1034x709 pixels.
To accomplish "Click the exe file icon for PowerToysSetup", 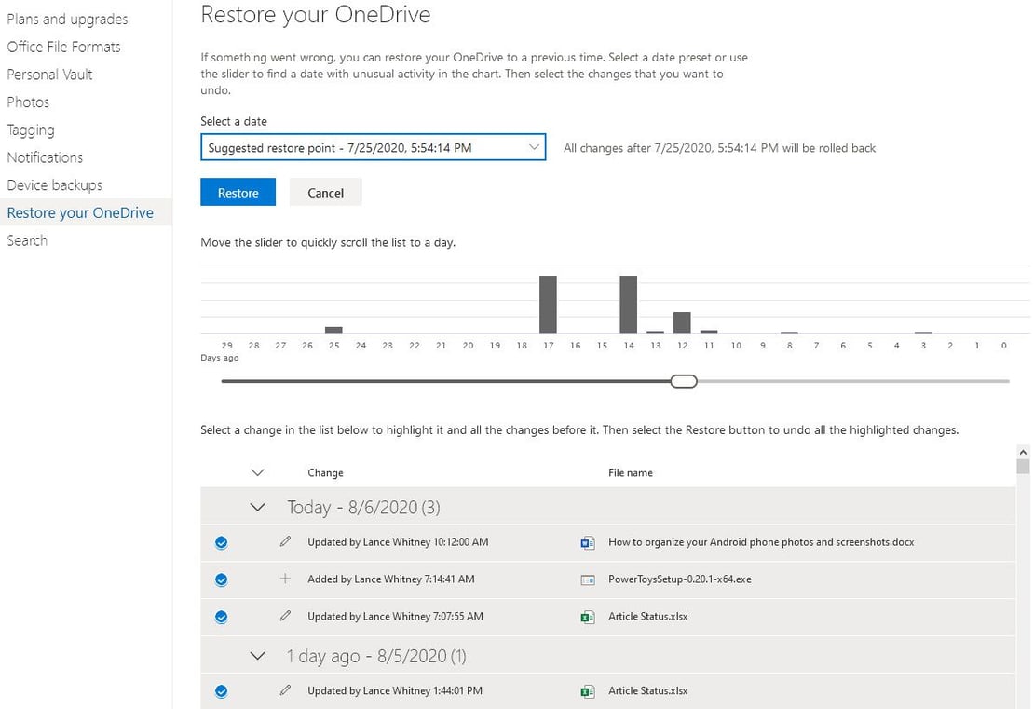I will point(587,579).
